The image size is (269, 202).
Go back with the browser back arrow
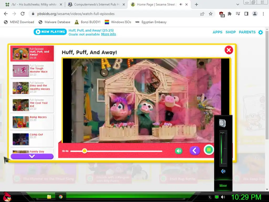click(x=6, y=14)
